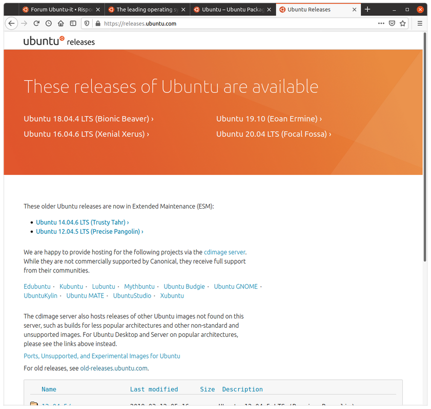
Task: Open the UbuntuKylin link
Action: [x=40, y=296]
